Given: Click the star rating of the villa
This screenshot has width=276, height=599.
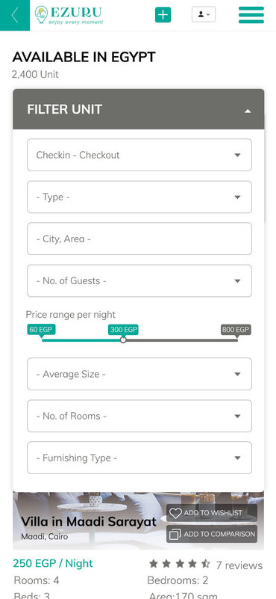Looking at the screenshot, I should coord(180,563).
